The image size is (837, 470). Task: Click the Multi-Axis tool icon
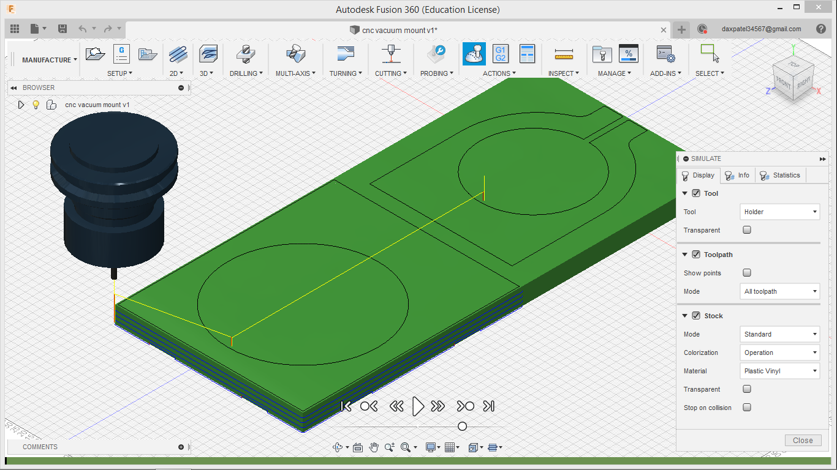(295, 54)
